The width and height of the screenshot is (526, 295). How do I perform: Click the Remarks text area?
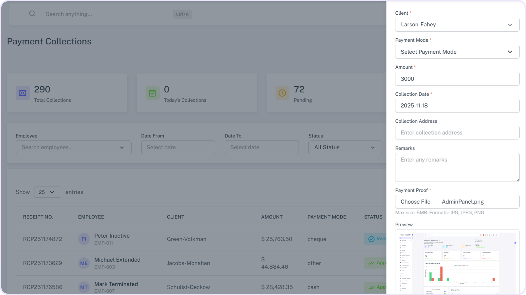coord(457,167)
